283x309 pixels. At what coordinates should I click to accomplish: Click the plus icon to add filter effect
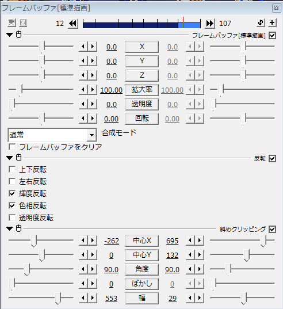click(273, 23)
